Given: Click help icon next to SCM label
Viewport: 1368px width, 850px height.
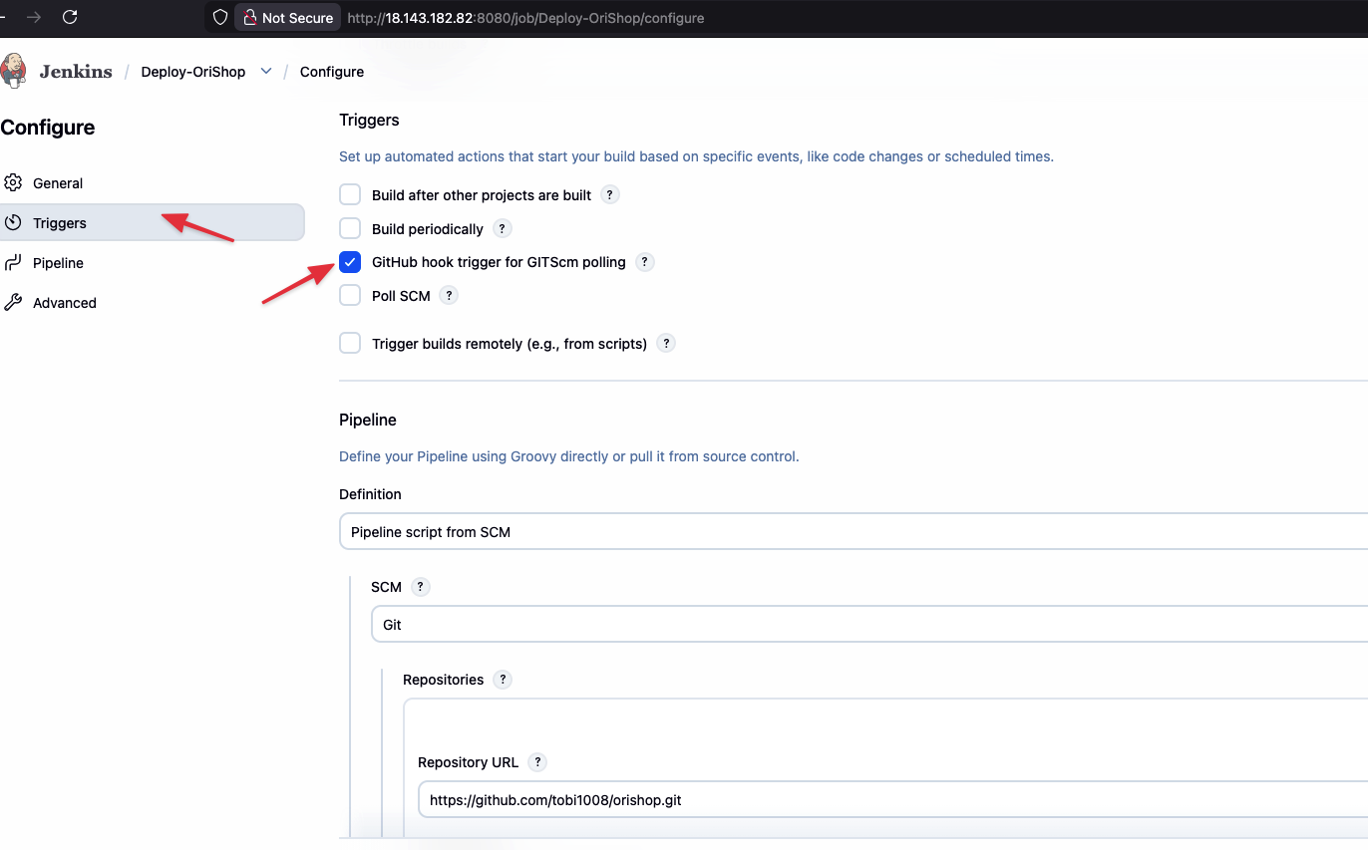Looking at the screenshot, I should tap(421, 587).
